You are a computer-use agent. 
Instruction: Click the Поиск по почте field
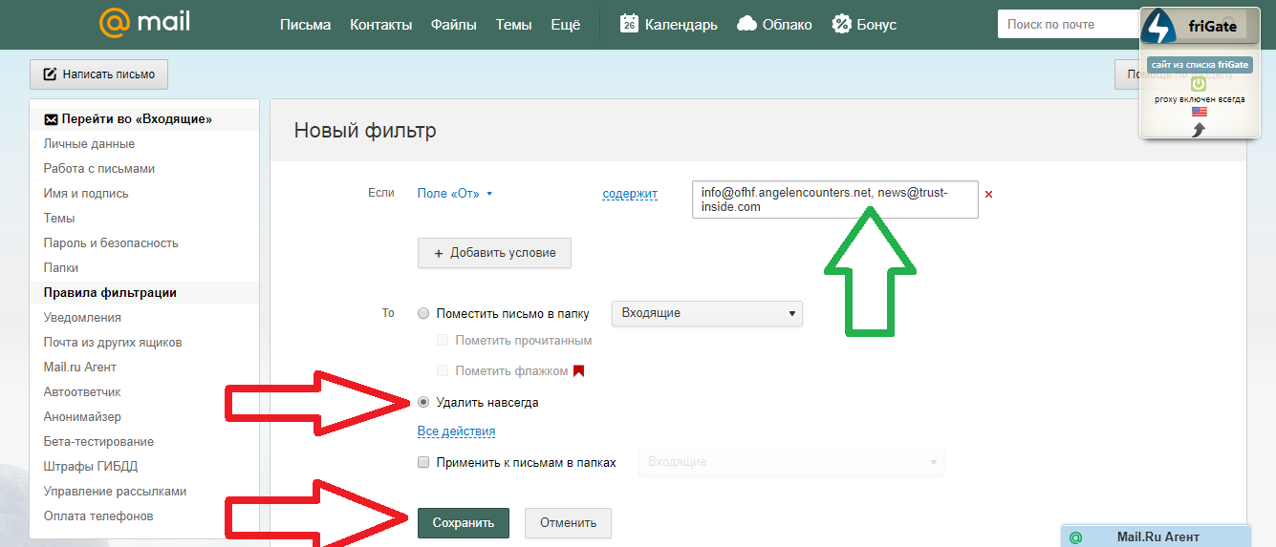point(1068,24)
